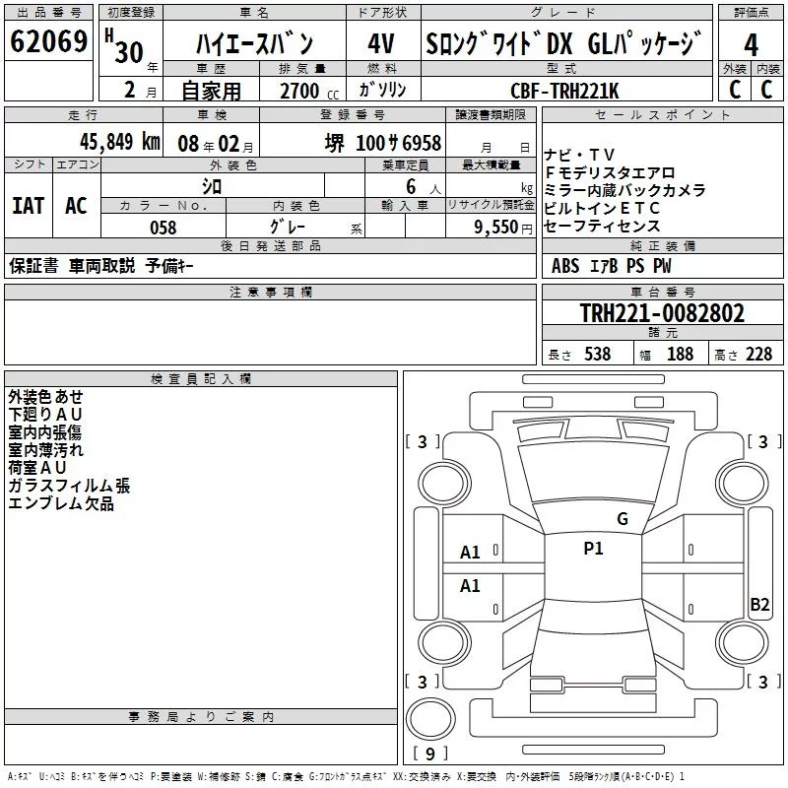The height and width of the screenshot is (788, 788).
Task: Click the P1 roof mark on diagram
Action: [593, 550]
